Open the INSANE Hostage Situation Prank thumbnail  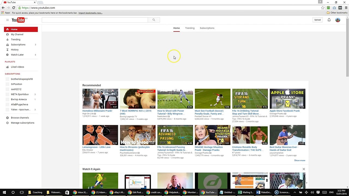(212, 135)
